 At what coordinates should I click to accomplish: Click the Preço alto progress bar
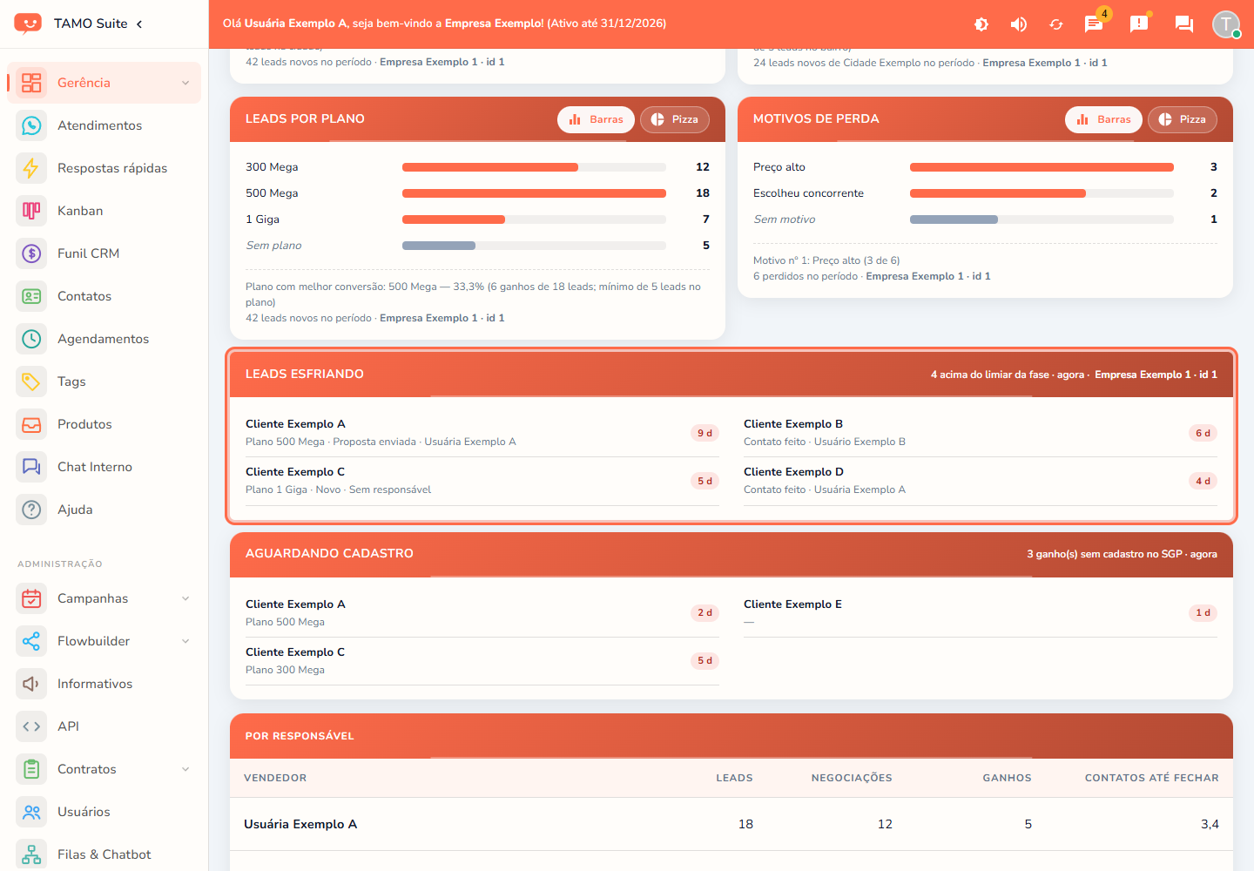point(1042,167)
